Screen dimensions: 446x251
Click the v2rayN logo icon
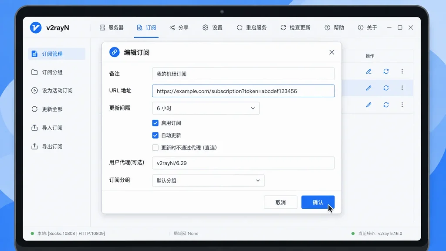point(36,27)
